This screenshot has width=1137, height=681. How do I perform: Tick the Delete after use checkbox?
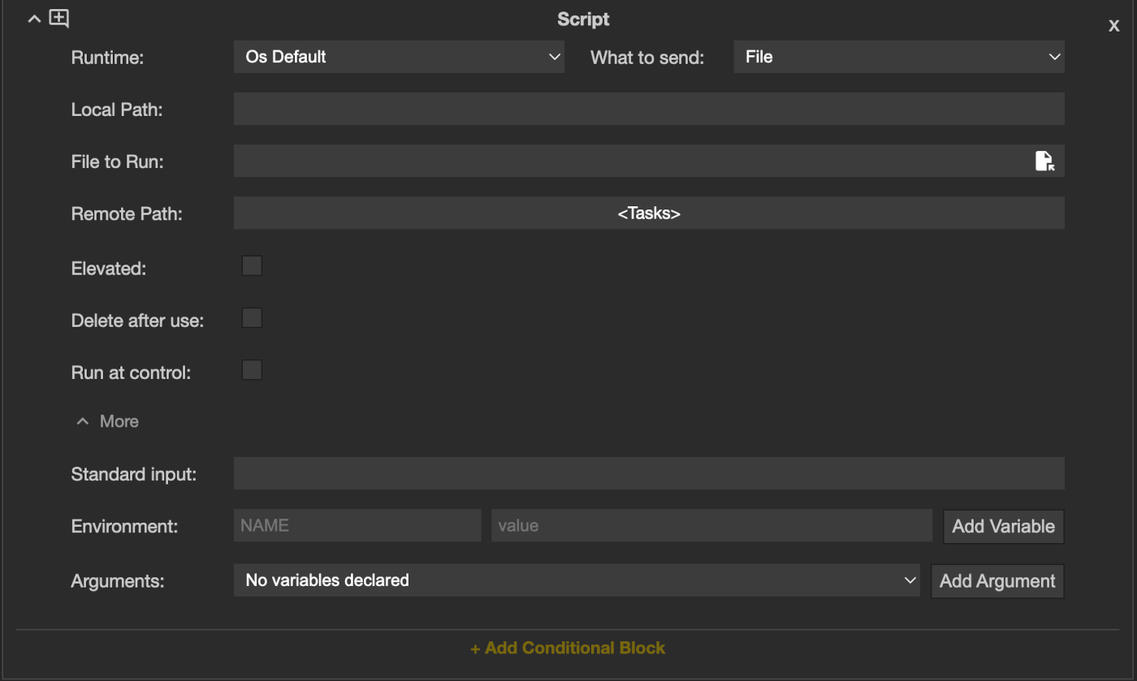(253, 318)
